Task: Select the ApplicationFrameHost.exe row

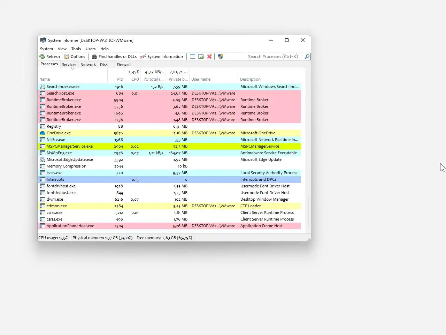Action: tap(169, 226)
